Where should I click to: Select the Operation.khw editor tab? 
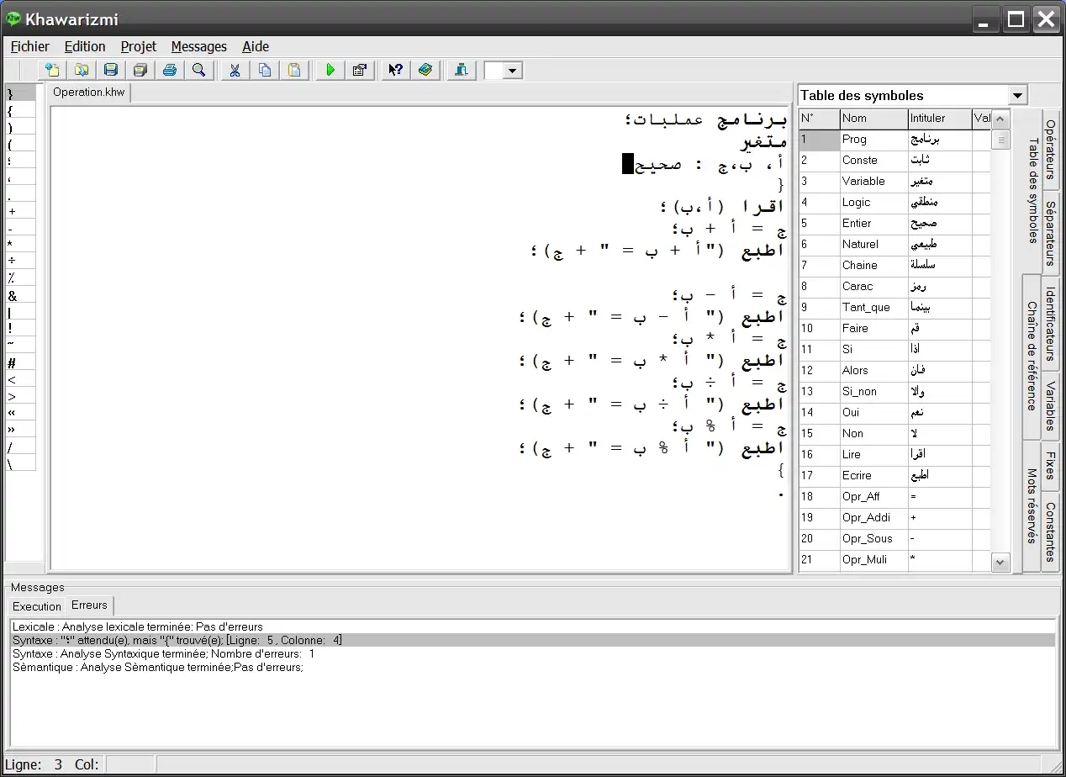[x=88, y=92]
